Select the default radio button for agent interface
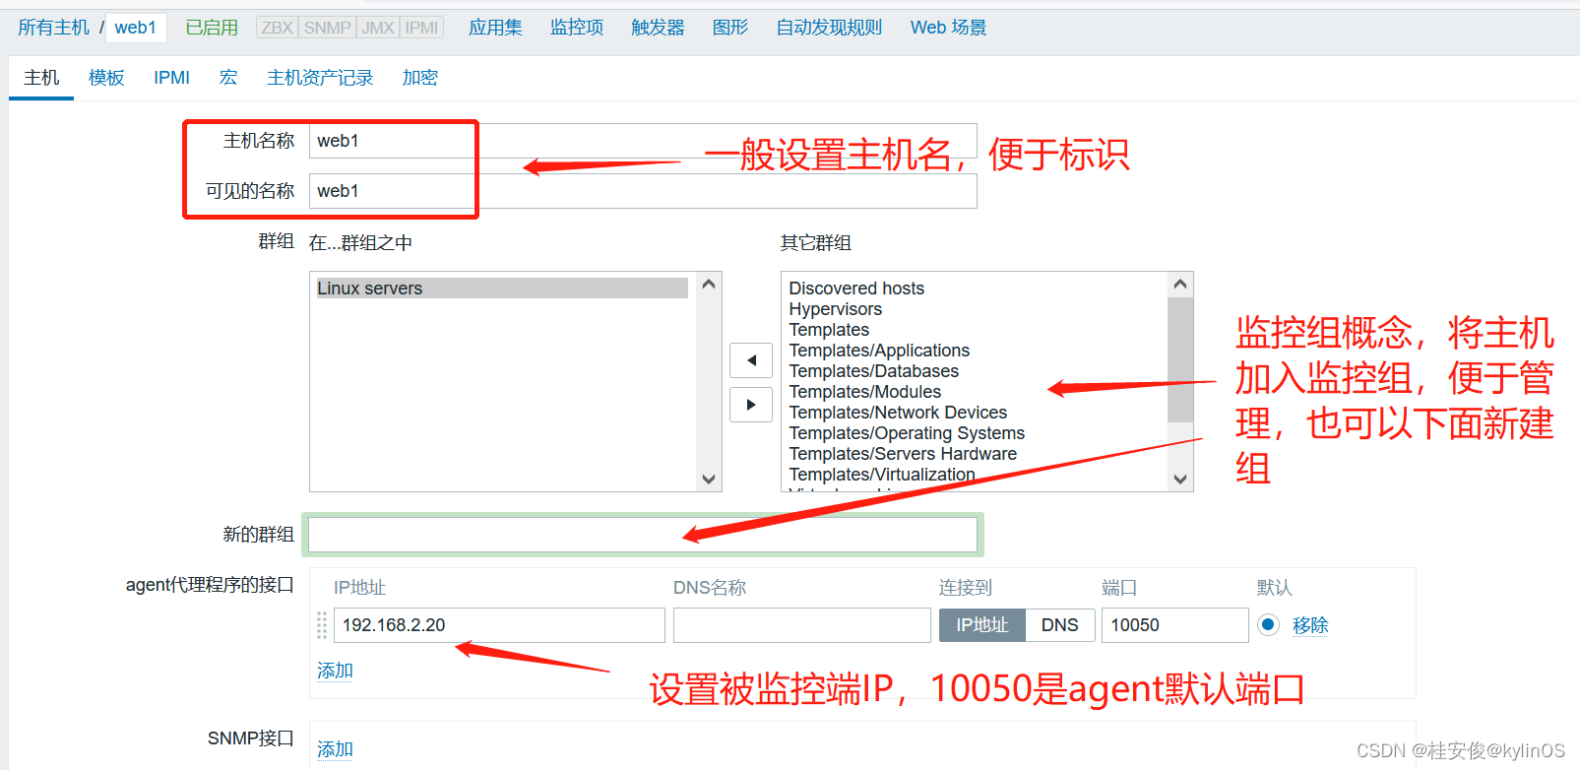 (x=1268, y=624)
